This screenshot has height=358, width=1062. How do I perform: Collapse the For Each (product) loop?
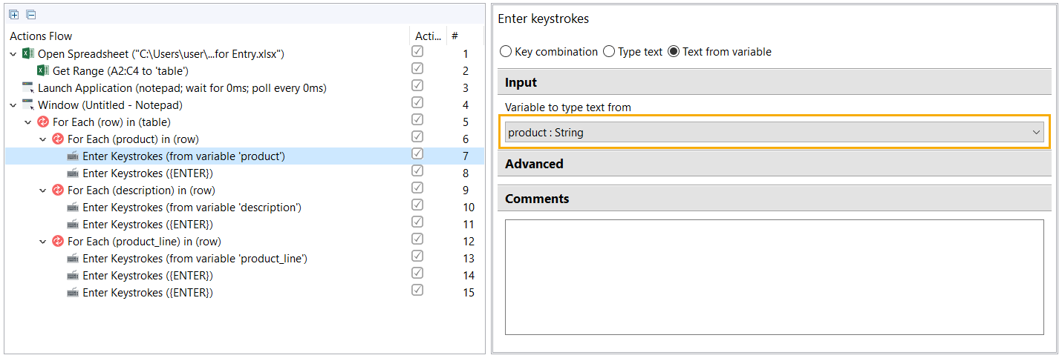click(43, 139)
